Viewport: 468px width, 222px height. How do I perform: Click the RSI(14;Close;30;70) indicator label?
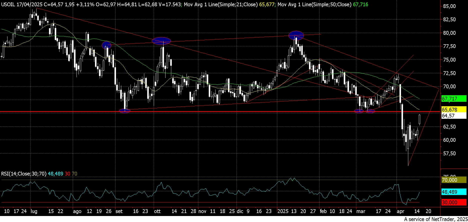24,173
